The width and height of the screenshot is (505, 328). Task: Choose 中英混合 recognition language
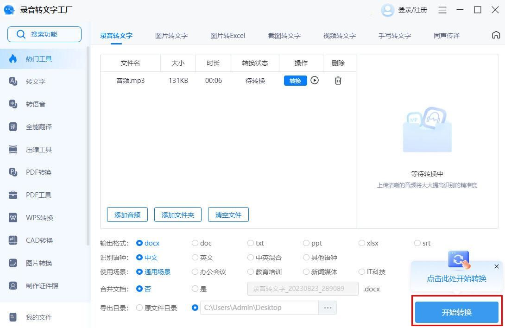point(250,258)
